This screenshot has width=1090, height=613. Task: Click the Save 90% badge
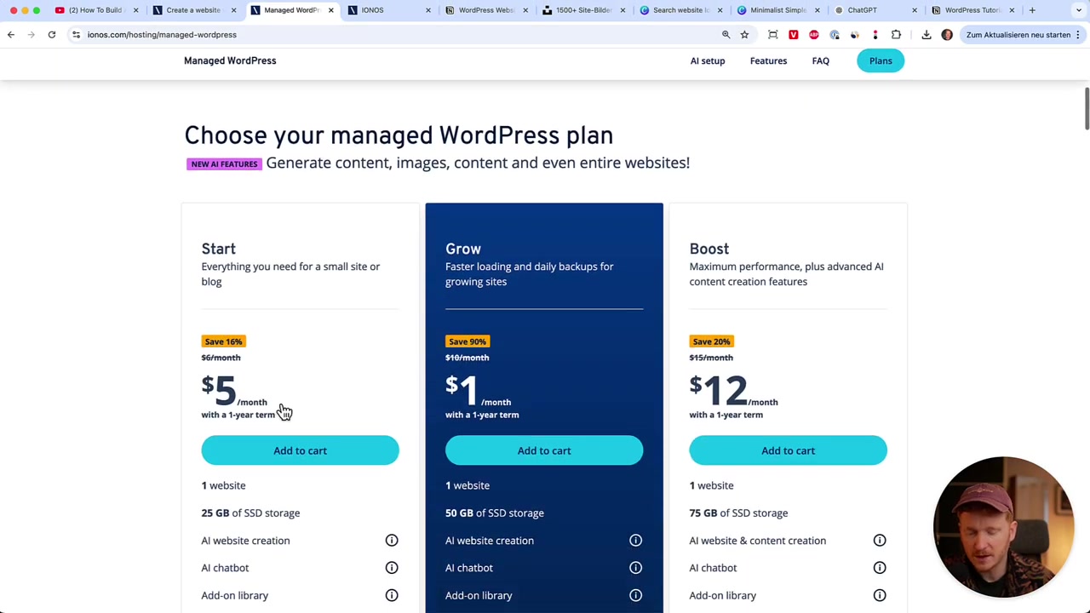[x=468, y=341]
